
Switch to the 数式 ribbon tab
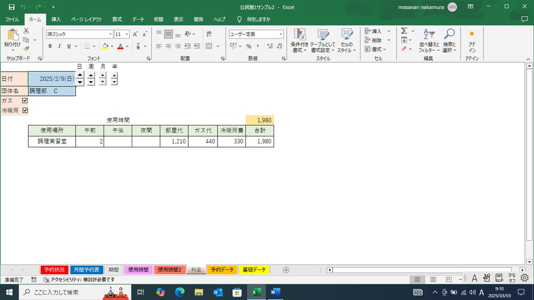click(x=117, y=19)
